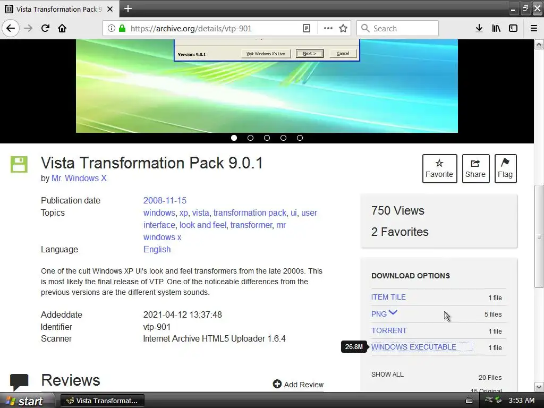
Task: Click the '2 Favorites' text
Action: (399, 232)
